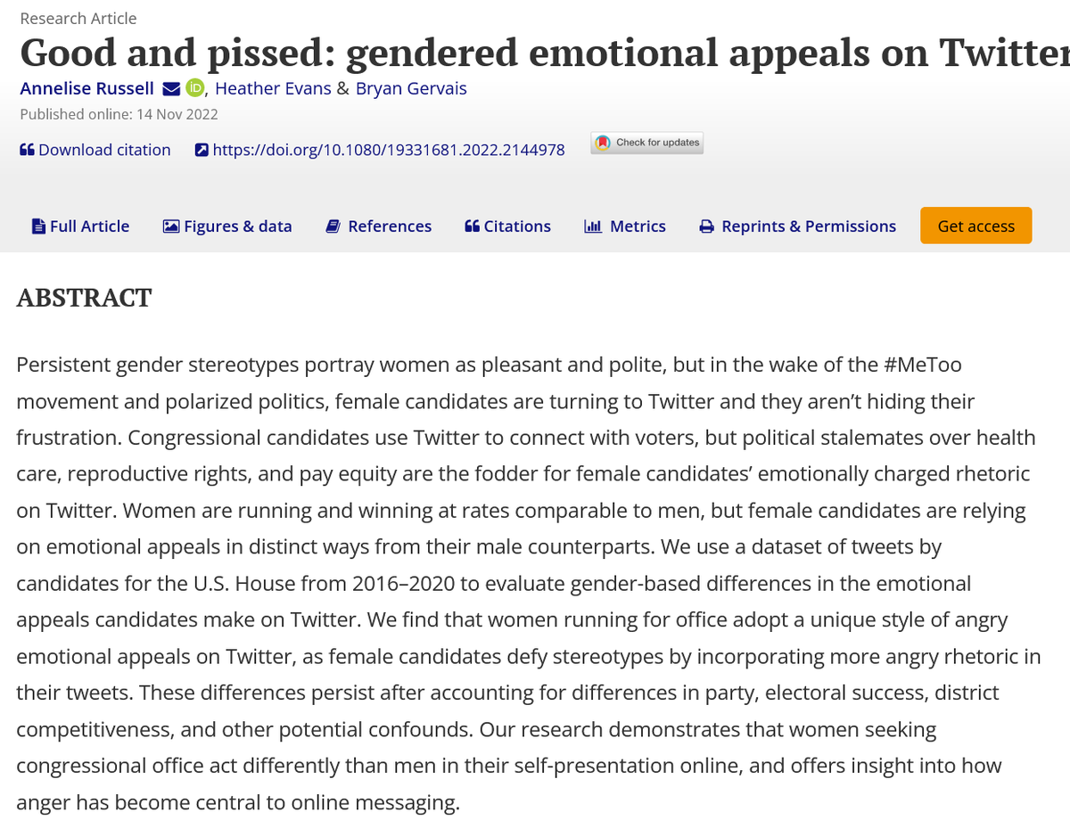Click the orange Get access button
The width and height of the screenshot is (1070, 820).
976,225
